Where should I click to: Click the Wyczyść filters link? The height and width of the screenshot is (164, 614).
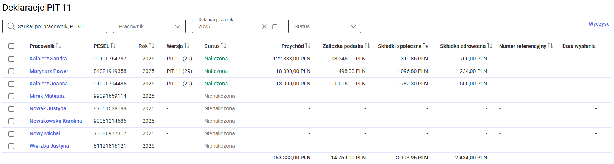point(599,24)
